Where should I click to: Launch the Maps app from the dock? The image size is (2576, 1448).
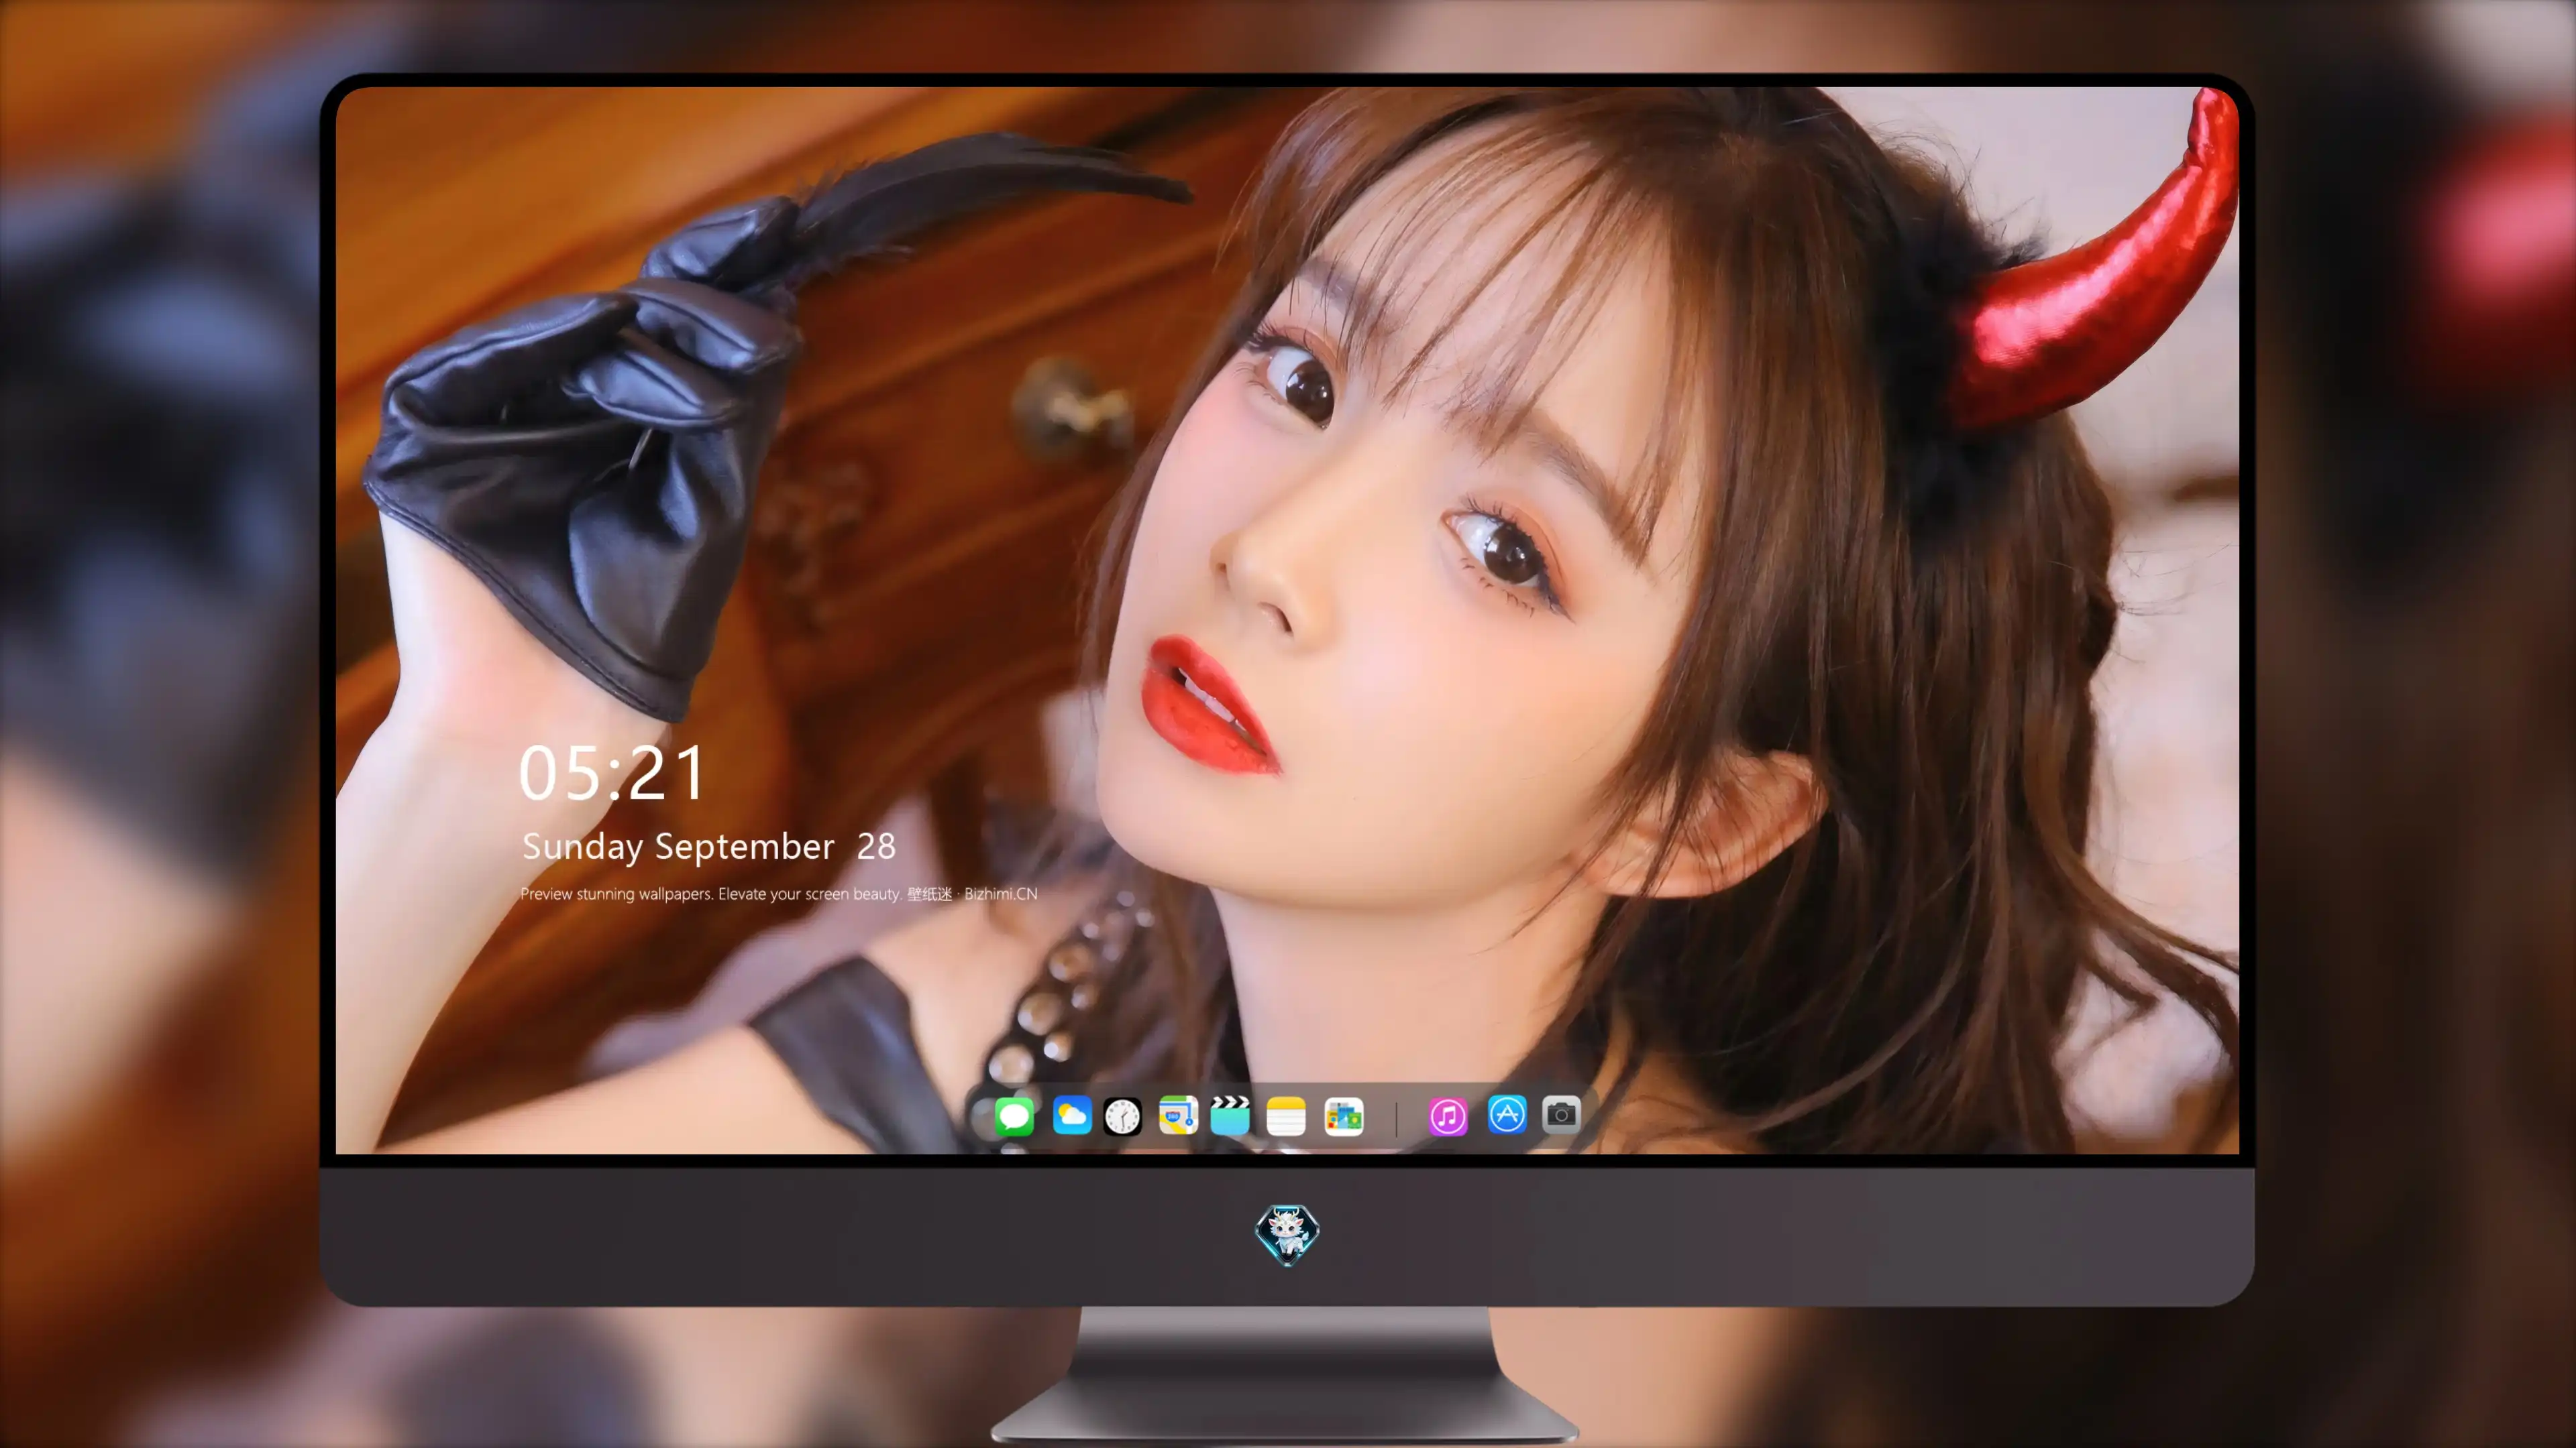tap(1178, 1115)
